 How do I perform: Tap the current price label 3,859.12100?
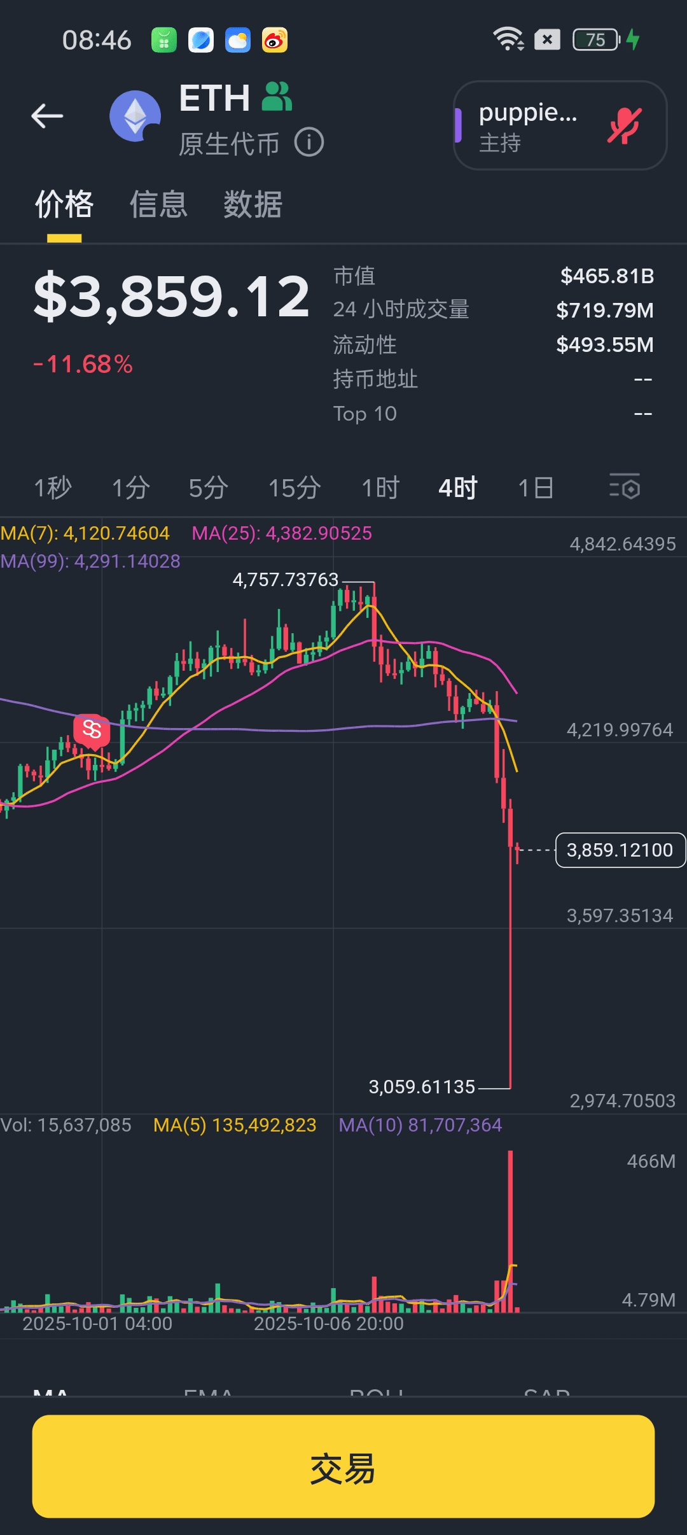(620, 850)
